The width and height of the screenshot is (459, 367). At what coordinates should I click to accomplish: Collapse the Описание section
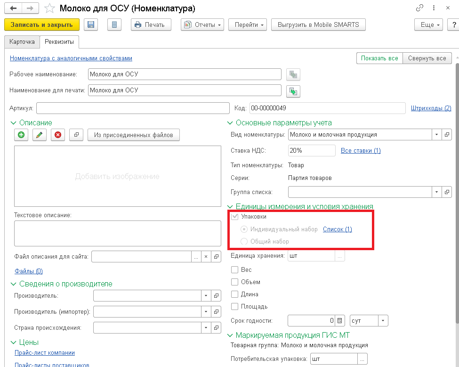[x=14, y=122]
